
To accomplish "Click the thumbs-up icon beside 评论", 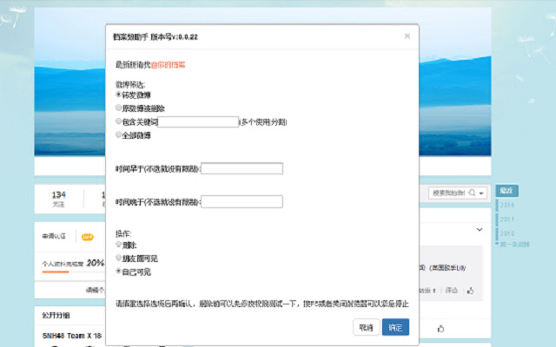I will tap(471, 291).
